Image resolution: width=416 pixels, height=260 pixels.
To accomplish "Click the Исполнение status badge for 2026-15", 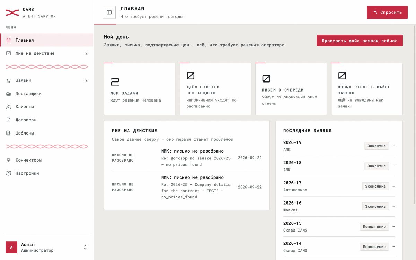I will [374, 227].
